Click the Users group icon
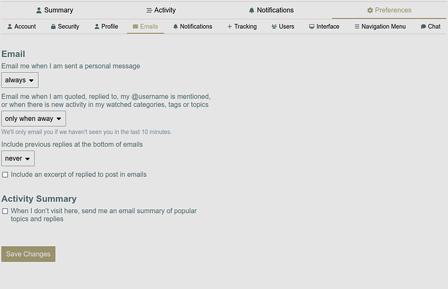The image size is (448, 289). click(x=274, y=27)
